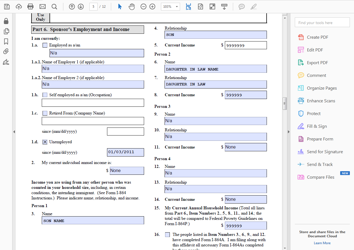Open the Compare Files tool
This screenshot has width=354, height=250.
pos(320,177)
